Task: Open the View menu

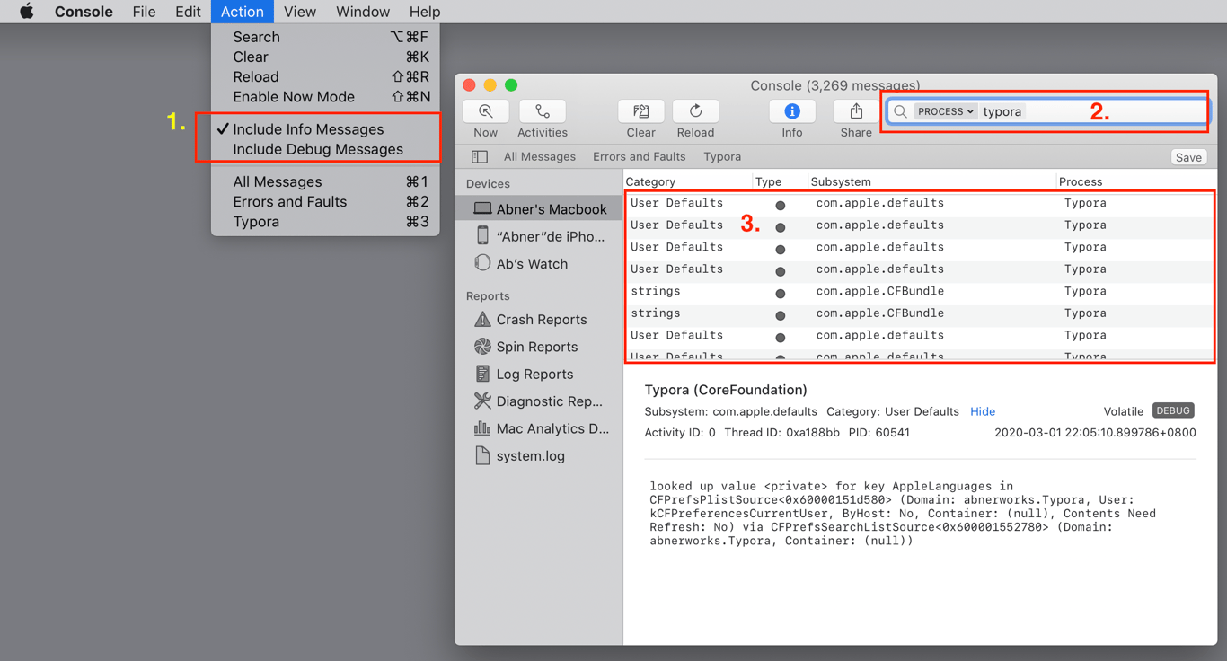Action: click(300, 12)
